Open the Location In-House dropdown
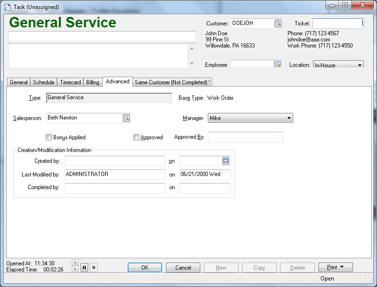 pyautogui.click(x=360, y=65)
